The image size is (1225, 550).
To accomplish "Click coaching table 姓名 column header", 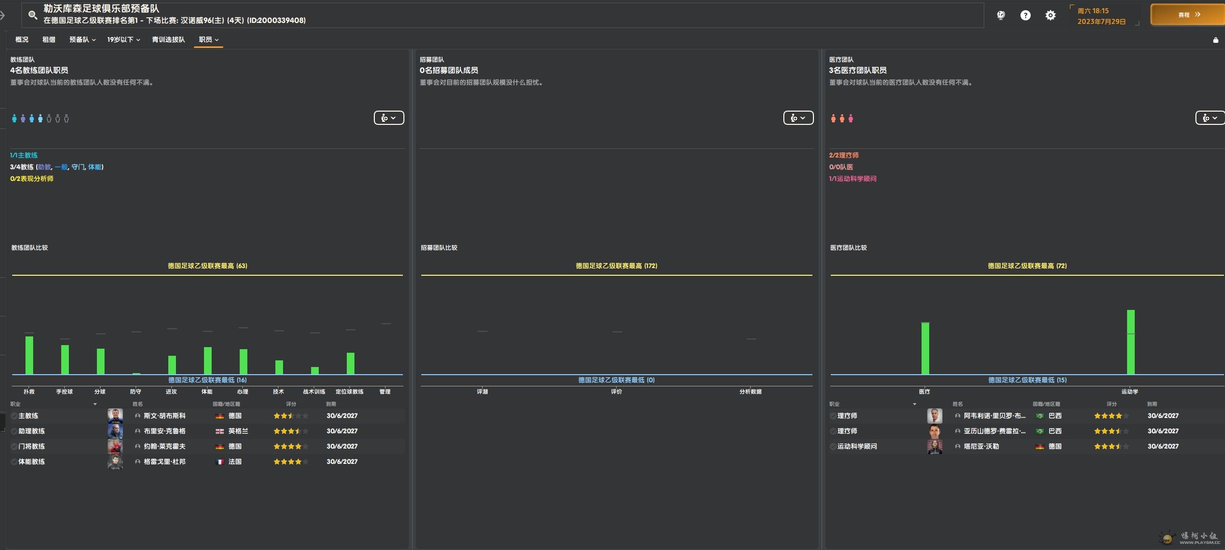I will 138,404.
